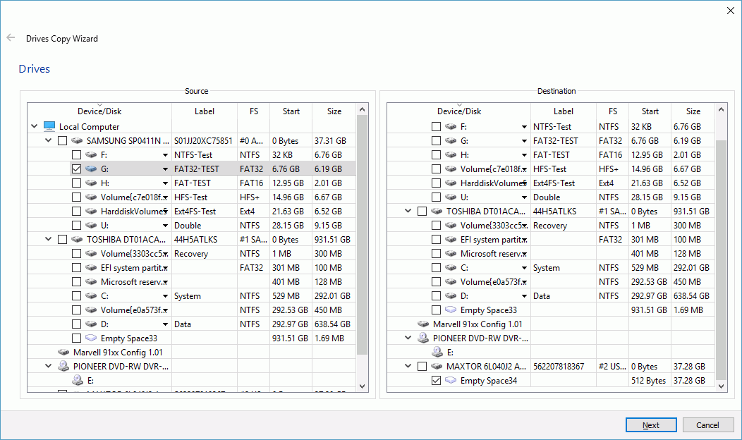Click the S01JJ20XC75851 serial label in Source
This screenshot has width=742, height=440.
(x=203, y=141)
